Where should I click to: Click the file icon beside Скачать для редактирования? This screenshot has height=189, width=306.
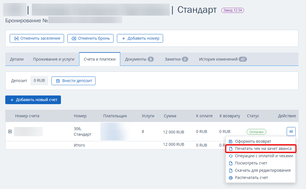(231, 170)
